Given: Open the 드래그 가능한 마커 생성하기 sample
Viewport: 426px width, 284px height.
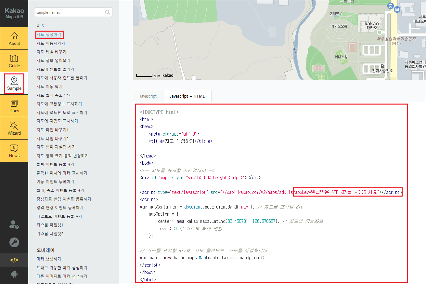Looking at the screenshot, I should coord(62,268).
